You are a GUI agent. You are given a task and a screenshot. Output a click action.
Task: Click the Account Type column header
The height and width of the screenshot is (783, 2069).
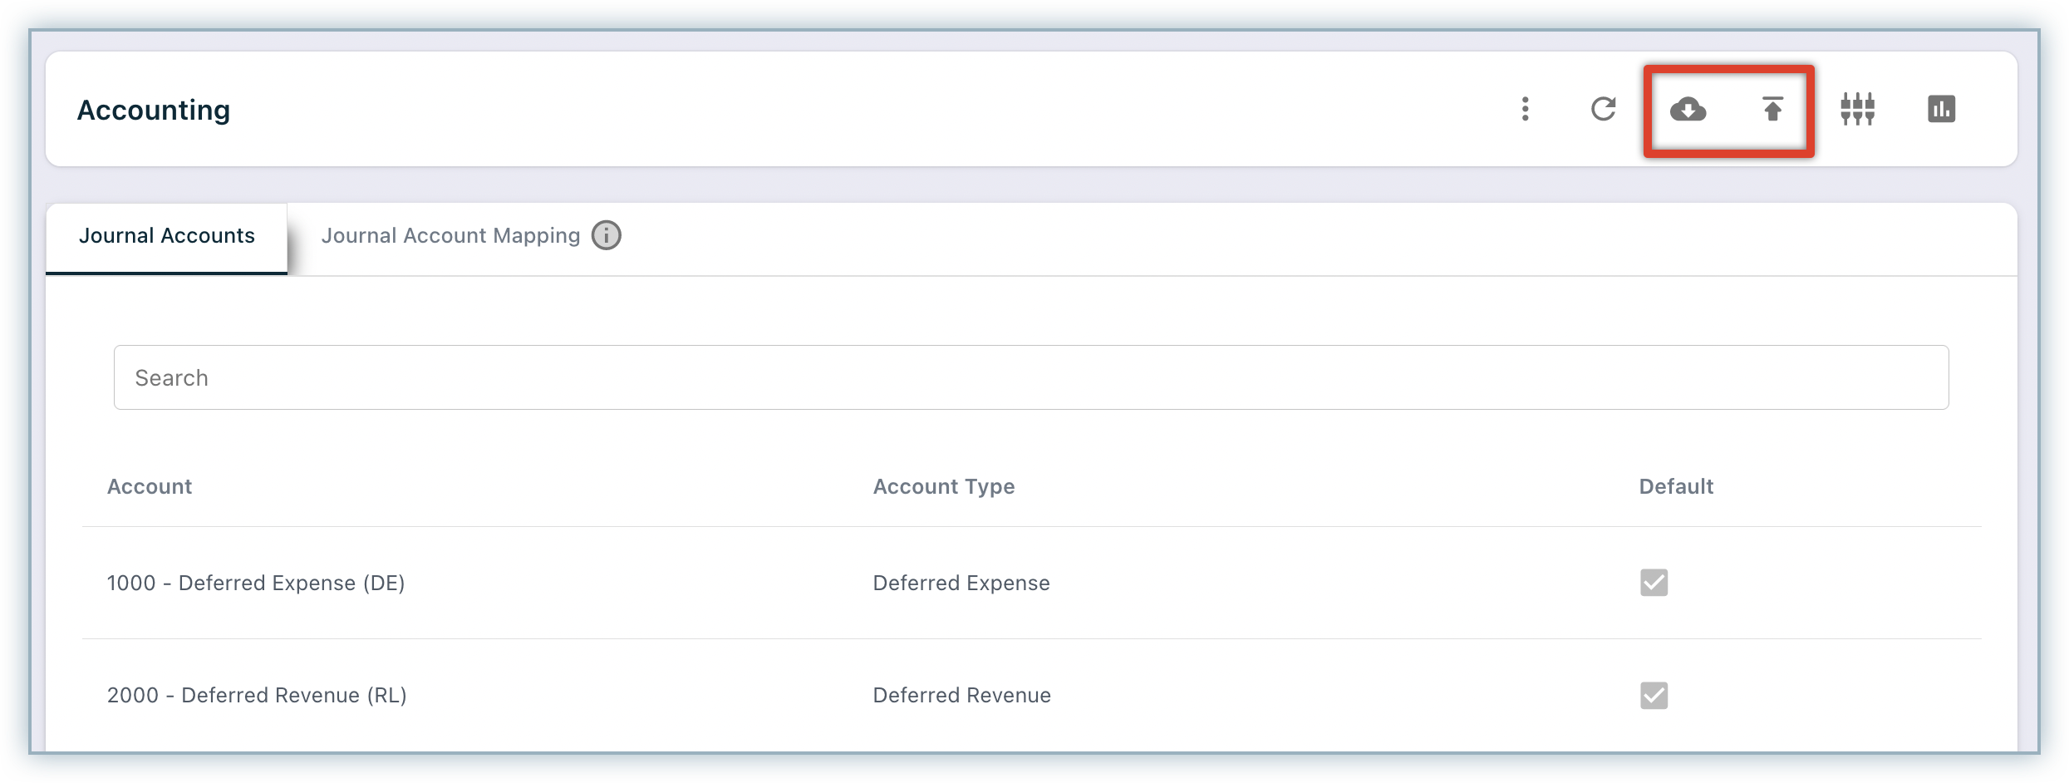pyautogui.click(x=943, y=486)
